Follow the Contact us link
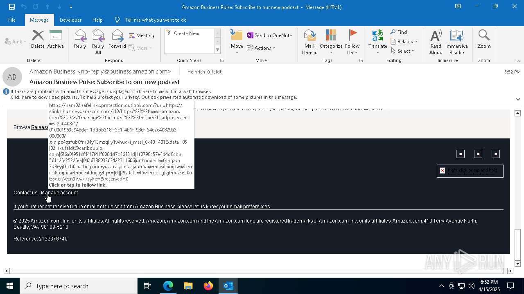Viewport: 524px width, 294px height. click(25, 193)
